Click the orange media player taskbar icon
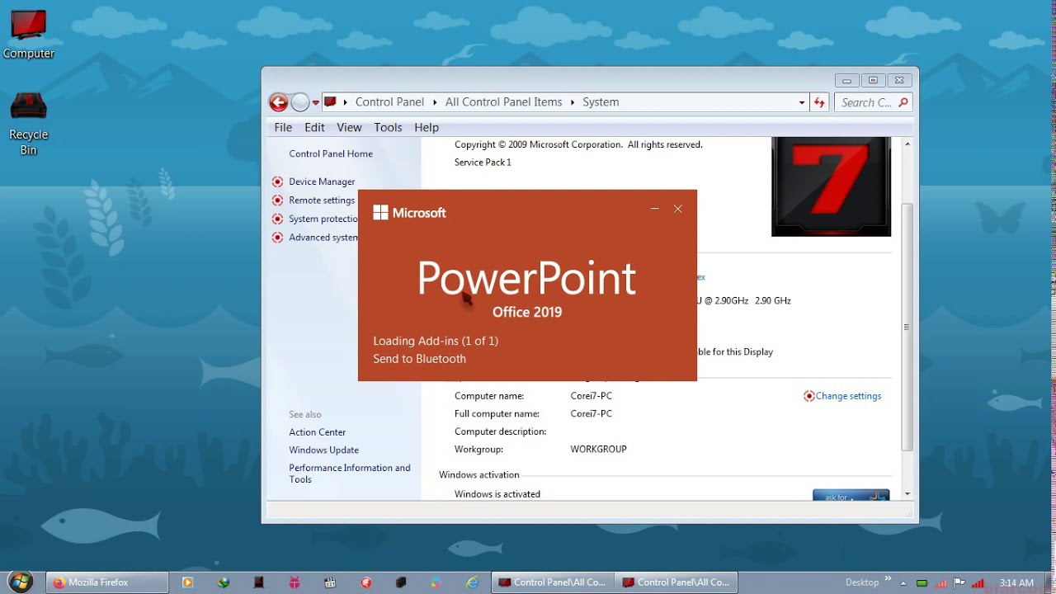This screenshot has width=1056, height=594. [187, 582]
